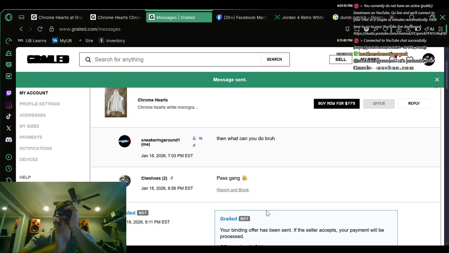449x253 pixels.
Task: Open GX Control speedometer icon in sidebar
Action: click(x=9, y=41)
